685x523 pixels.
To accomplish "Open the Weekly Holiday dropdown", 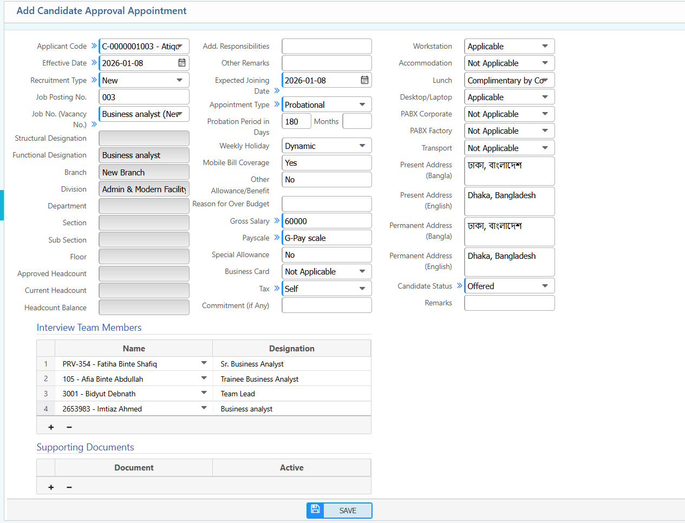I will [362, 146].
